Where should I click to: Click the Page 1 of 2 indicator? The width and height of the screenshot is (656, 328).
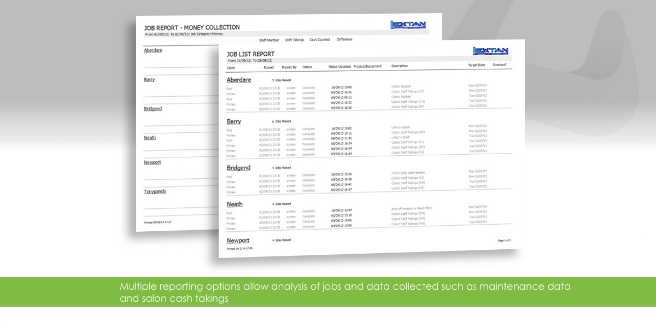pyautogui.click(x=504, y=240)
